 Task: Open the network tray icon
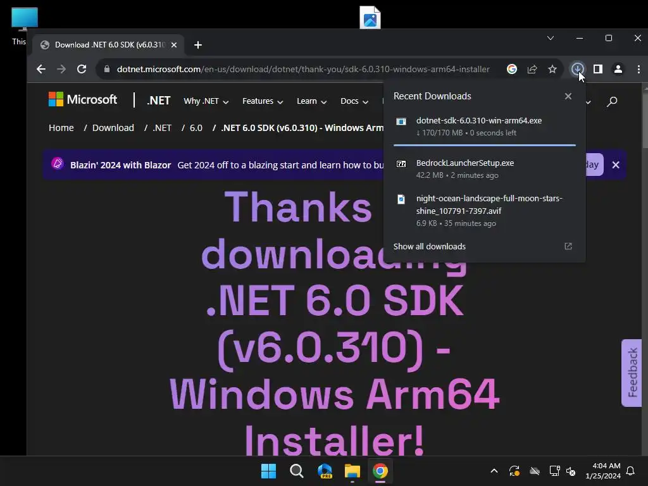(554, 471)
